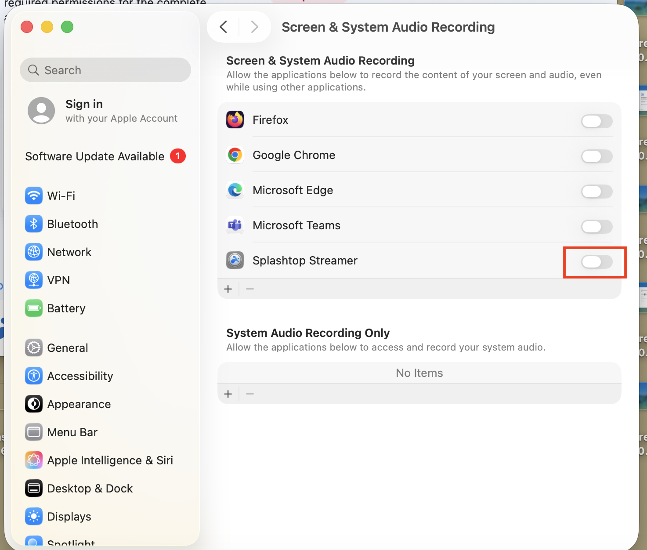Open Bluetooth settings icon
The image size is (647, 550).
click(34, 224)
